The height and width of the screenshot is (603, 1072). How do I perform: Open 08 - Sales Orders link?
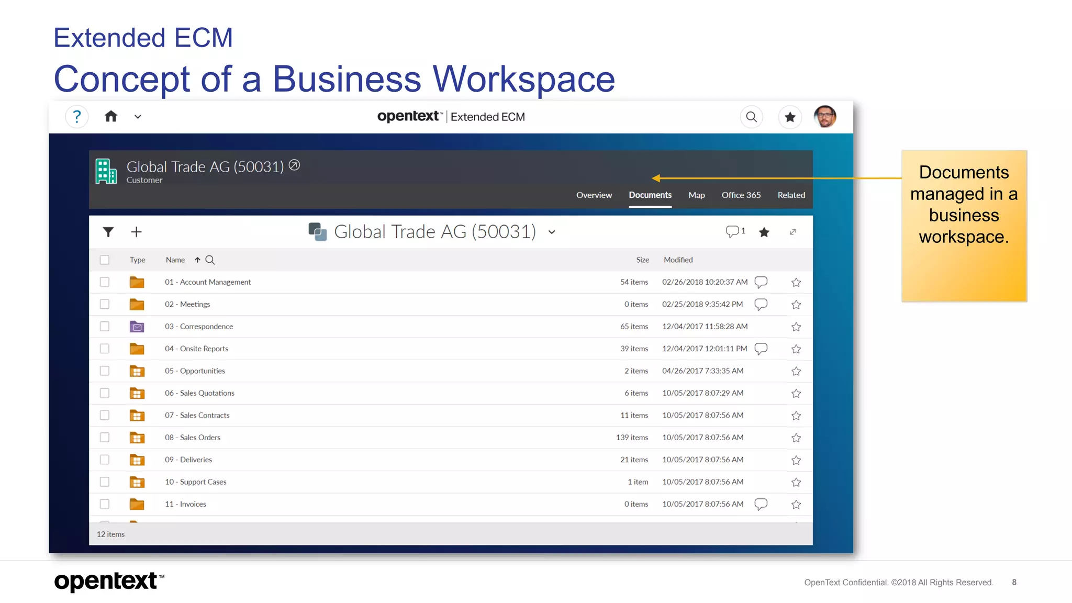pos(193,438)
